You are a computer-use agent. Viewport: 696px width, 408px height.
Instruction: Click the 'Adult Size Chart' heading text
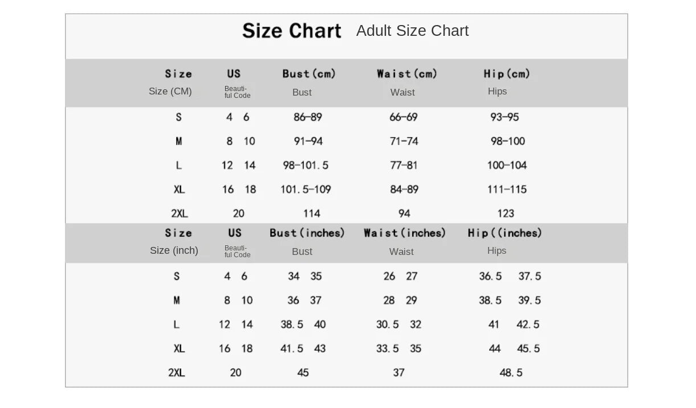pos(412,31)
